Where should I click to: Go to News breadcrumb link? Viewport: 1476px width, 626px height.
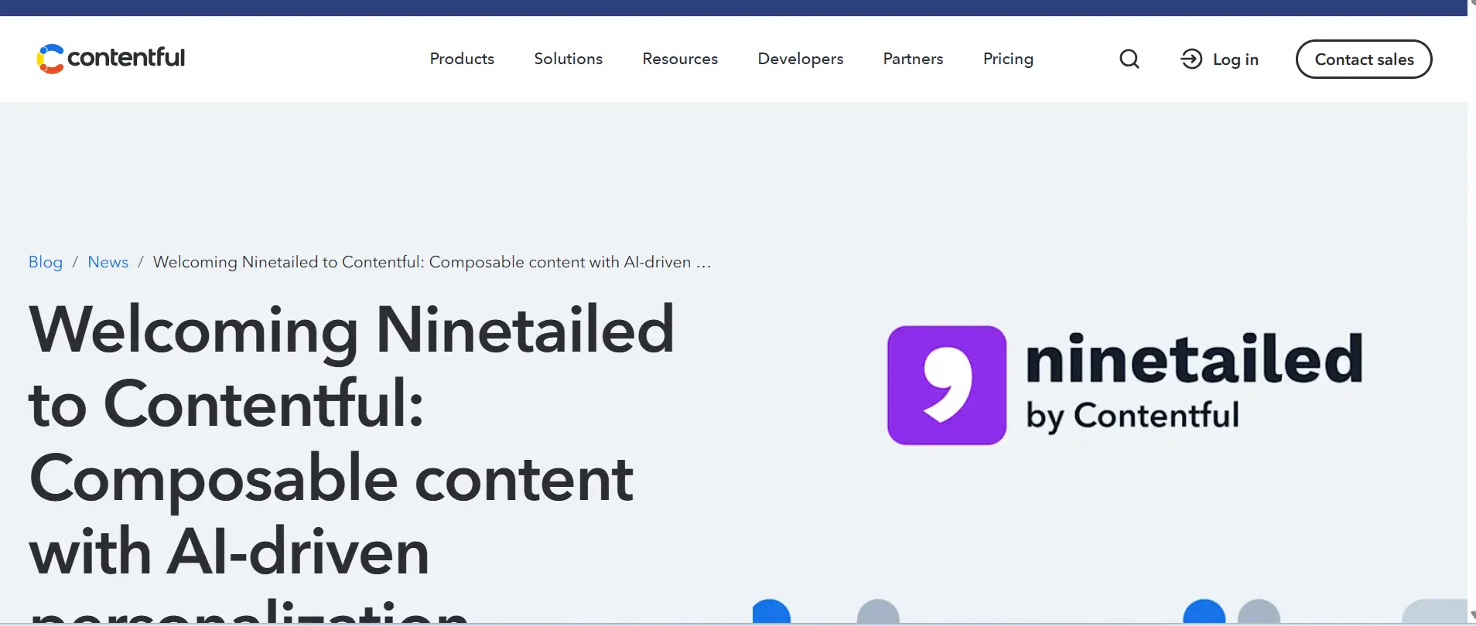108,262
